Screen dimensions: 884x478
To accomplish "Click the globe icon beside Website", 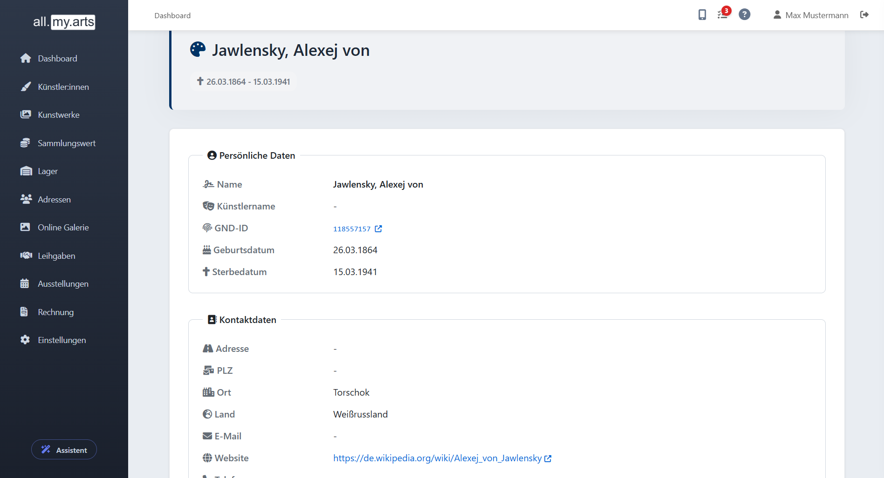I will click(x=207, y=458).
